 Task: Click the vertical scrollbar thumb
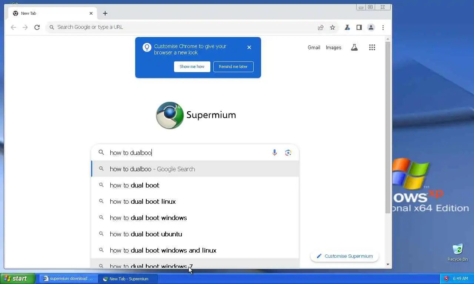[x=388, y=128]
